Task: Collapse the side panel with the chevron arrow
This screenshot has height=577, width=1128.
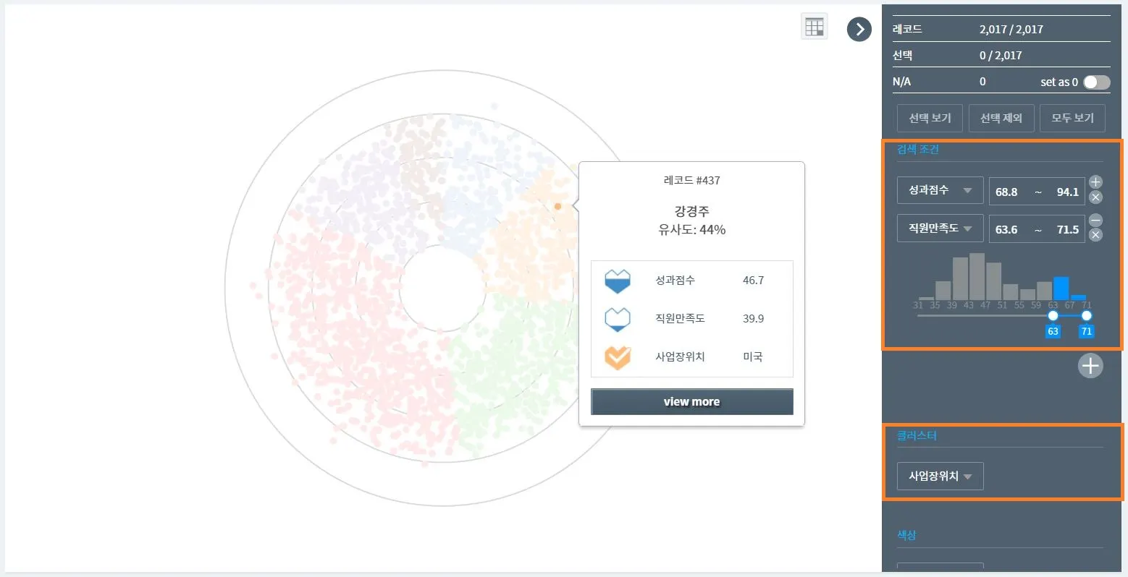Action: point(859,29)
